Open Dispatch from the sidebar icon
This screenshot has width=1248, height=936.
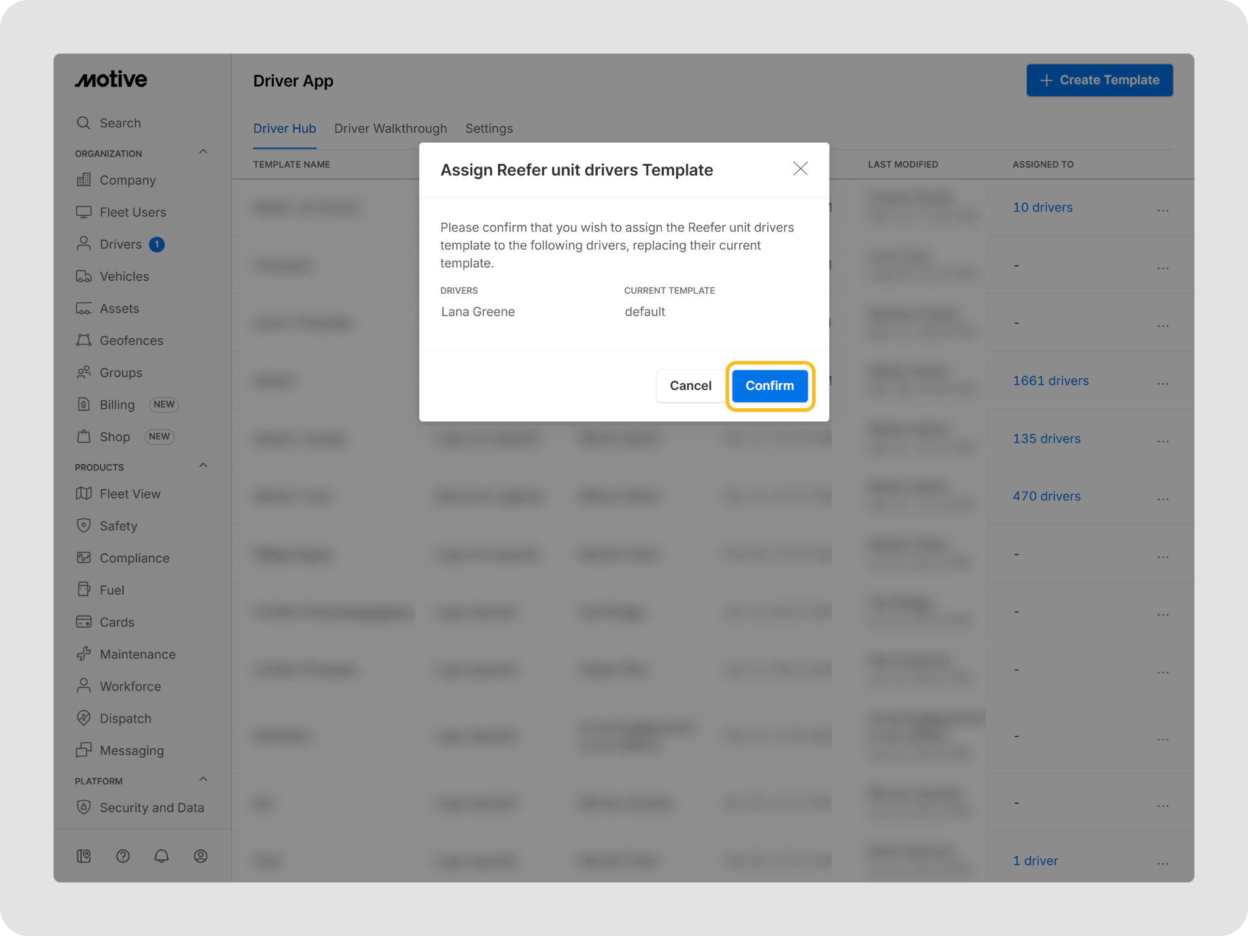coord(83,718)
